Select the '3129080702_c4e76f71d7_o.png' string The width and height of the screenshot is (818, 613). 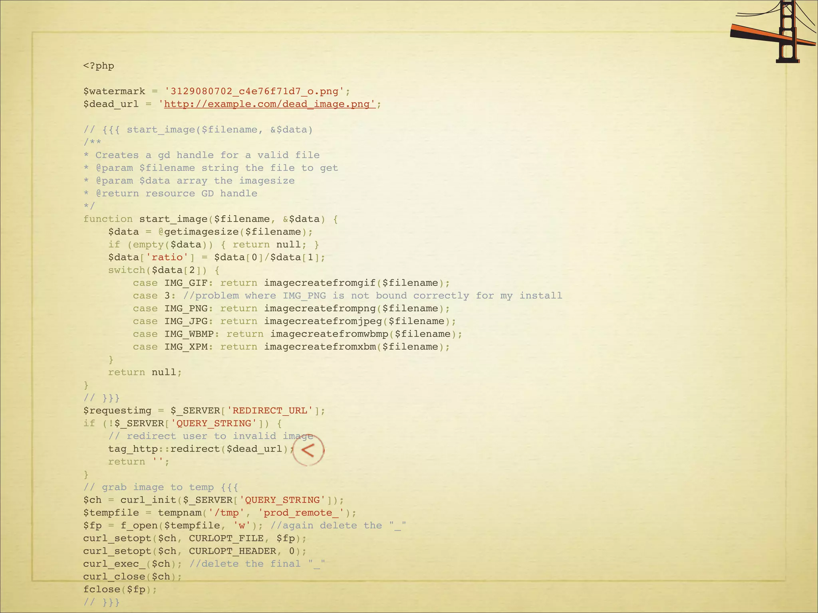coord(254,91)
